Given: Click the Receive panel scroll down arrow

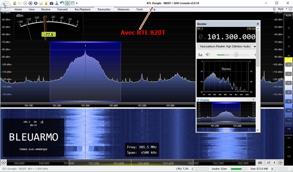Looking at the screenshot, I should coord(258,130).
